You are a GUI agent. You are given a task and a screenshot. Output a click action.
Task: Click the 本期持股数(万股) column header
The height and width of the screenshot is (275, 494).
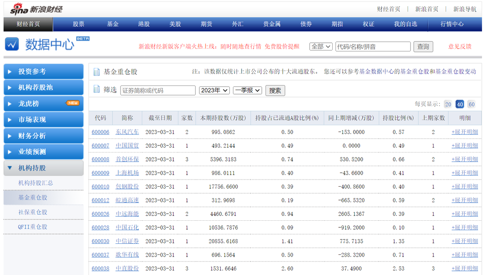(x=223, y=118)
